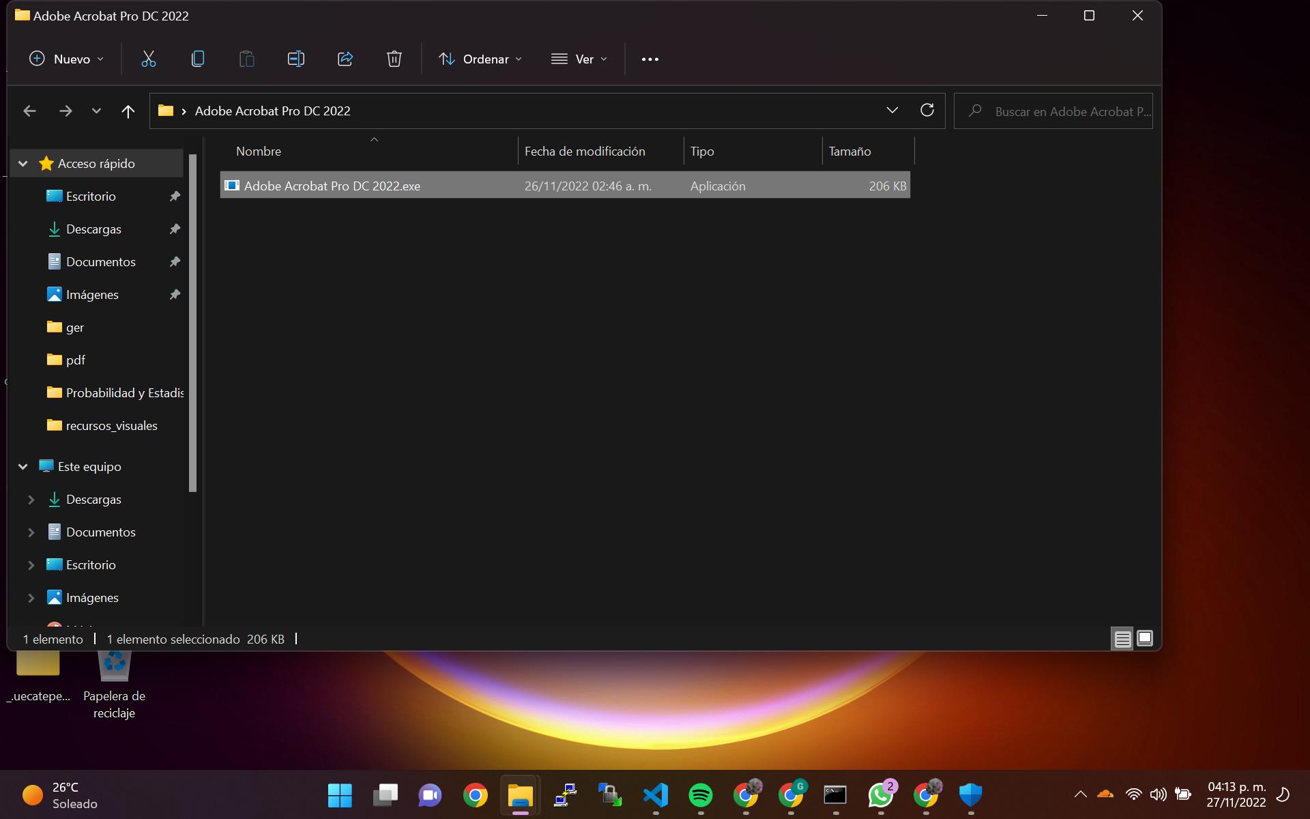Open the three-dots more options menu

[650, 59]
